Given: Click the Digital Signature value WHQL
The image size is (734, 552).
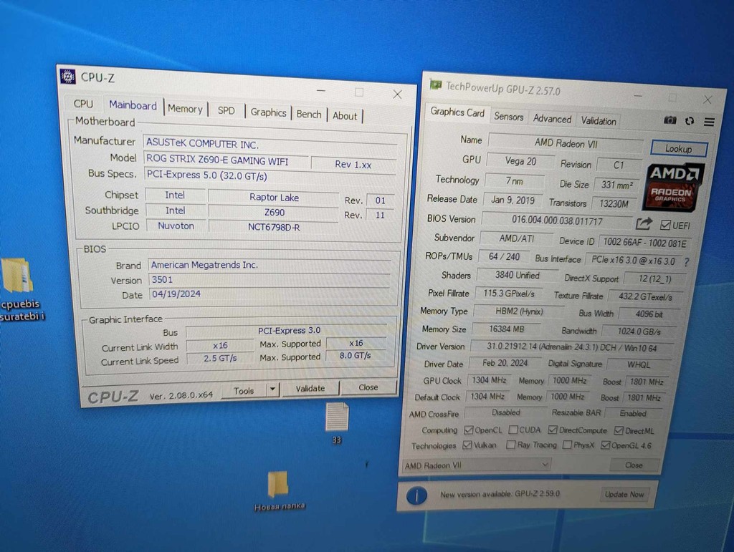Looking at the screenshot, I should (x=639, y=364).
